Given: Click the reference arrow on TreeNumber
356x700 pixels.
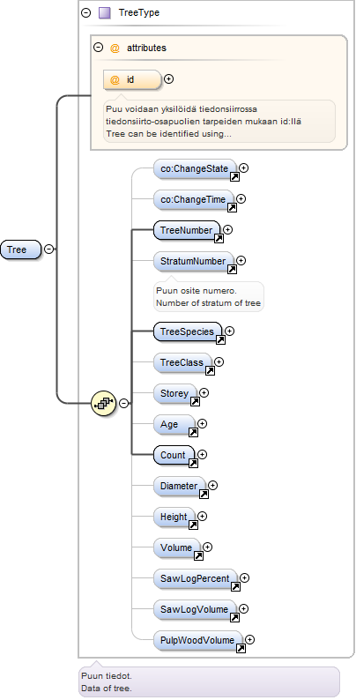Looking at the screenshot, I should 219,239.
